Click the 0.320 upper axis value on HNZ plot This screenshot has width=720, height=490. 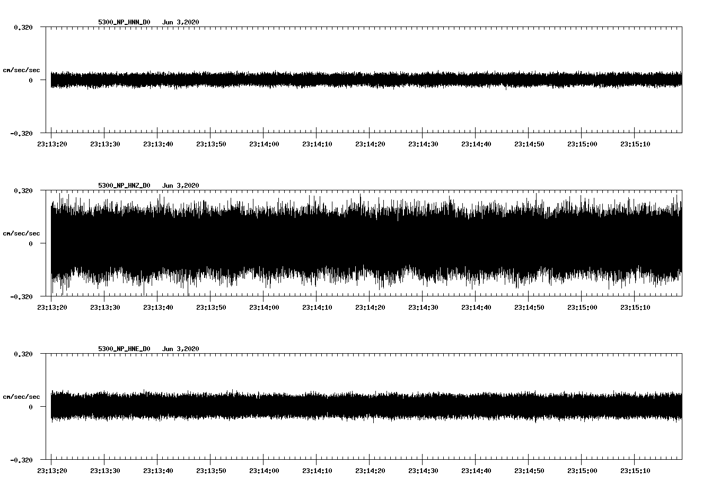(23, 190)
